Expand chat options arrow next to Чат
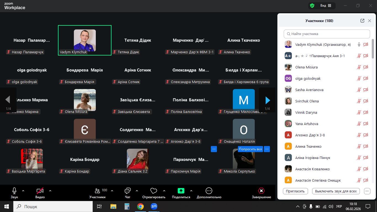 (x=137, y=191)
